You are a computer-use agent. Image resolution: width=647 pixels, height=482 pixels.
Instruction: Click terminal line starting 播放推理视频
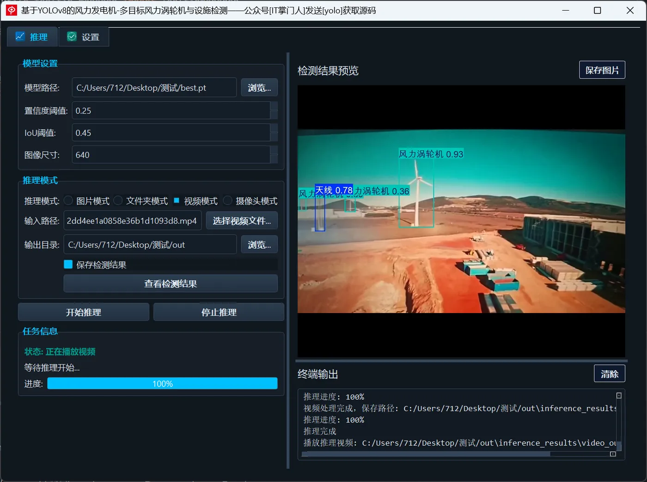pyautogui.click(x=460, y=443)
